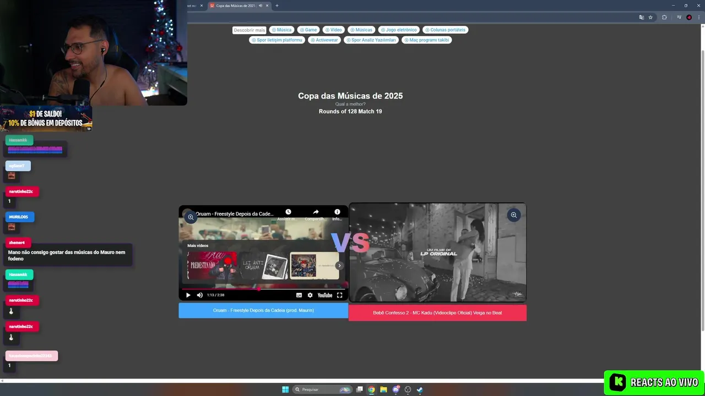This screenshot has width=705, height=396.
Task: Click the Mais vídeos label
Action: [x=198, y=246]
